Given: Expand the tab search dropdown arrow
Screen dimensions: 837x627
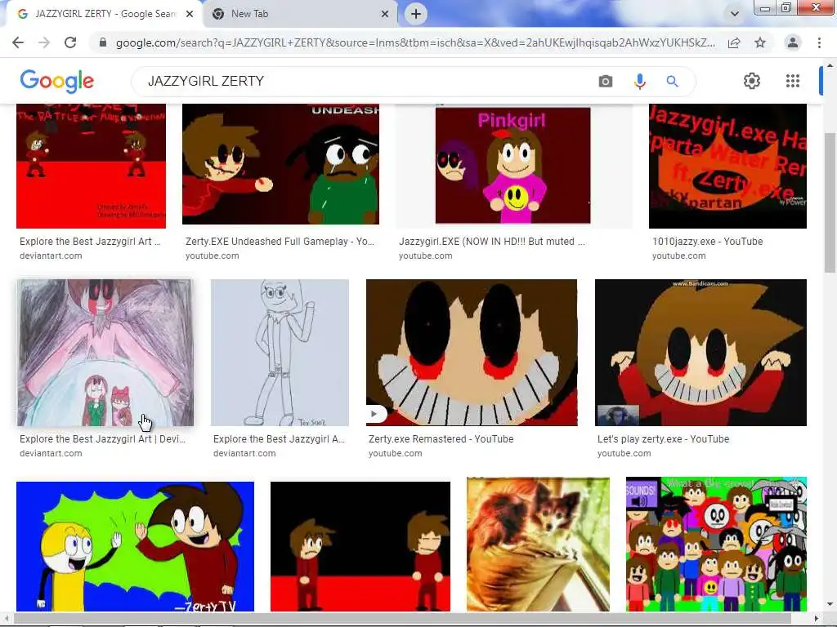Looking at the screenshot, I should pos(735,14).
